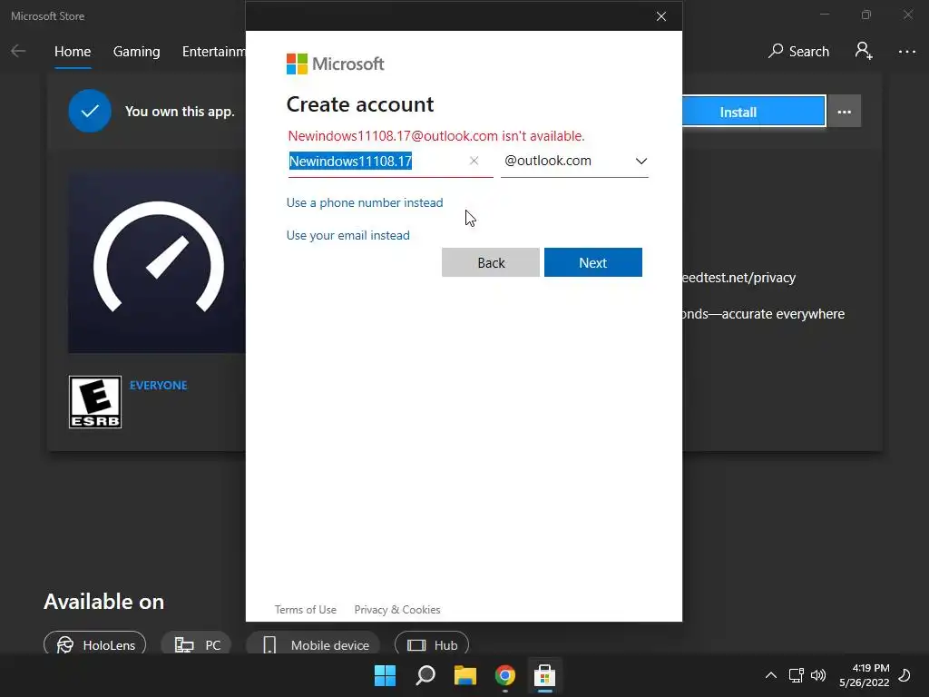Viewport: 929px width, 697px height.
Task: Go back with the Store back arrow
Action: tap(18, 51)
